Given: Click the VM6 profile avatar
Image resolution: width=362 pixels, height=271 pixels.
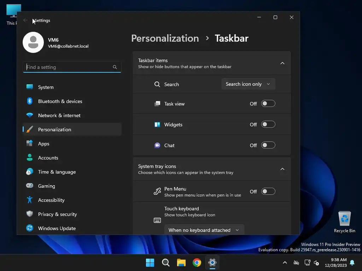Looking at the screenshot, I should pos(33,42).
